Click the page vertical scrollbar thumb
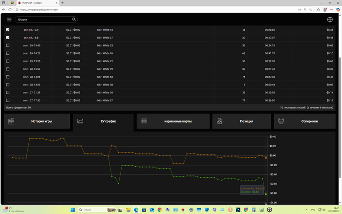Screen dimensions: 342x214 pos(340,117)
